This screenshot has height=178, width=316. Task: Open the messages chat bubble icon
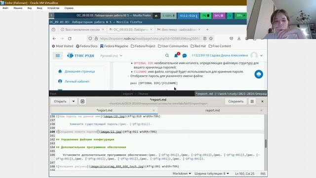click(x=184, y=55)
